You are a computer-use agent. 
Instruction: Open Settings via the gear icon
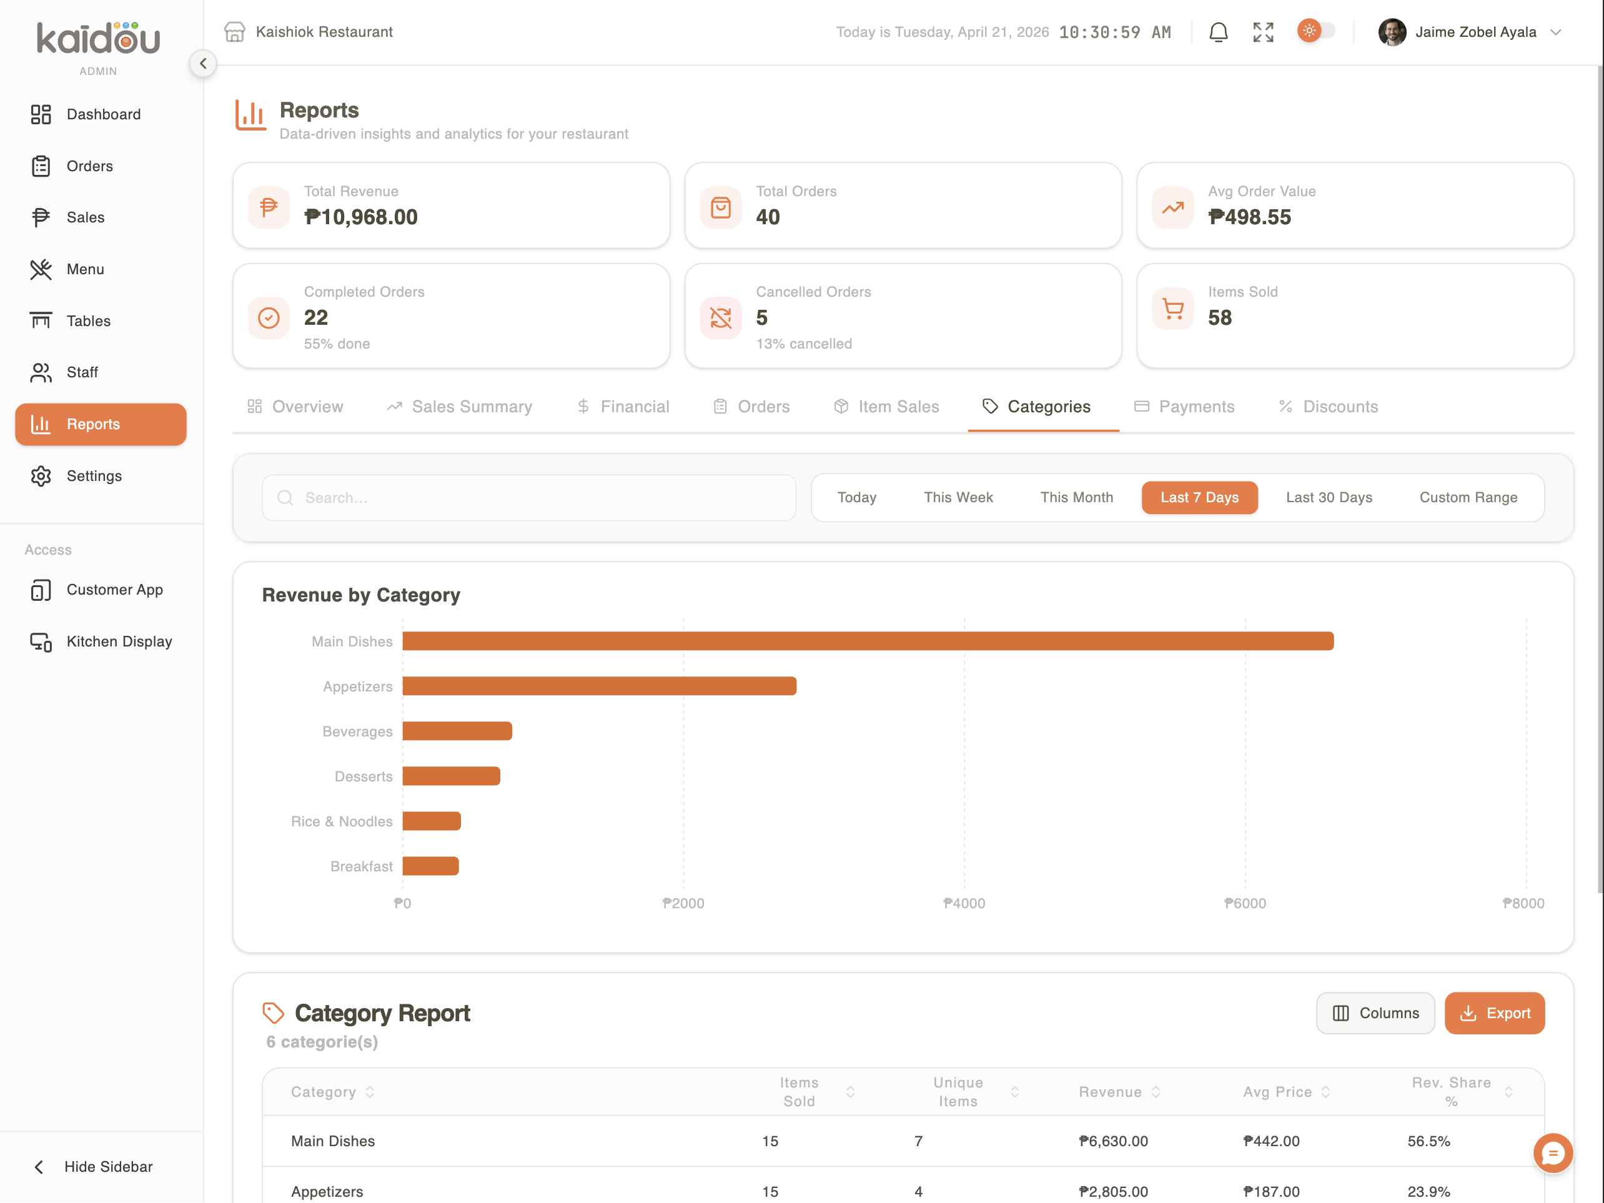click(x=94, y=476)
